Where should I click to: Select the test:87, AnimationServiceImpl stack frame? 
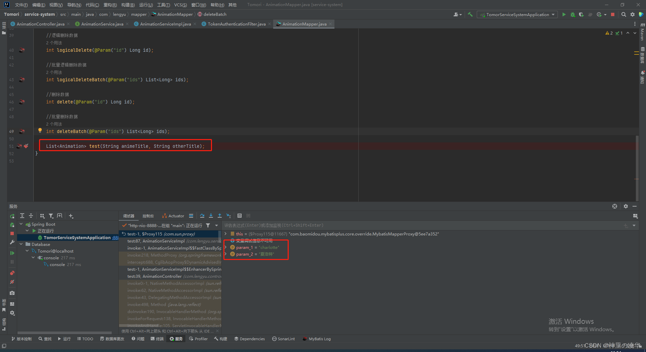pos(170,241)
